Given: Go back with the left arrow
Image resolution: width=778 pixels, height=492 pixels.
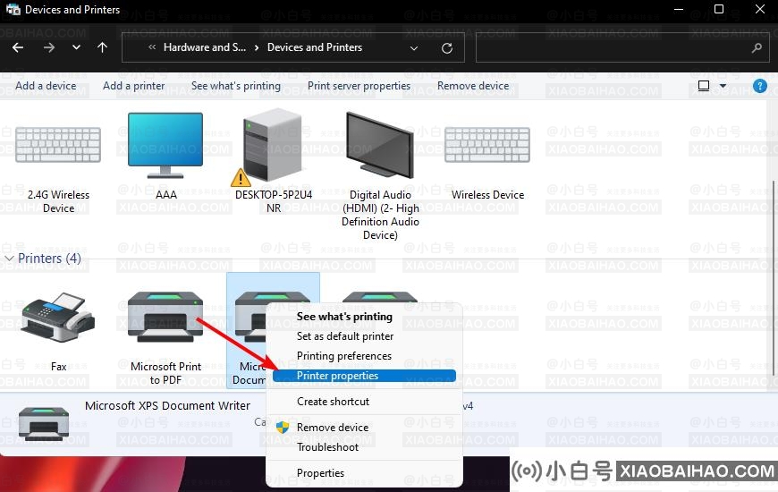Looking at the screenshot, I should click(x=18, y=47).
